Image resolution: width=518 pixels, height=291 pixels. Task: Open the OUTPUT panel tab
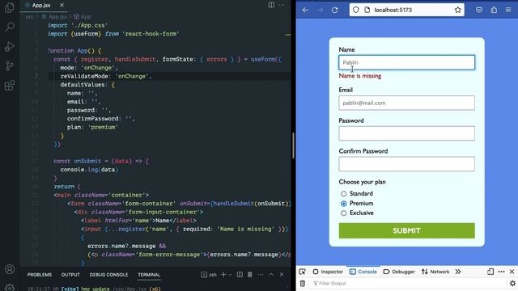pos(70,275)
